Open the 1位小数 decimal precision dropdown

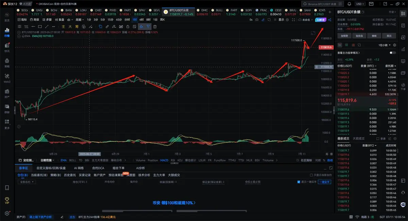(385, 45)
